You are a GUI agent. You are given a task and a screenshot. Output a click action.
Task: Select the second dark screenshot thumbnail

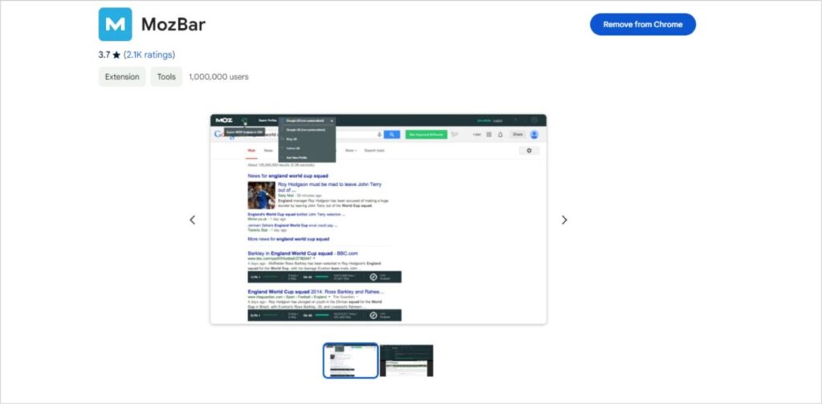407,361
